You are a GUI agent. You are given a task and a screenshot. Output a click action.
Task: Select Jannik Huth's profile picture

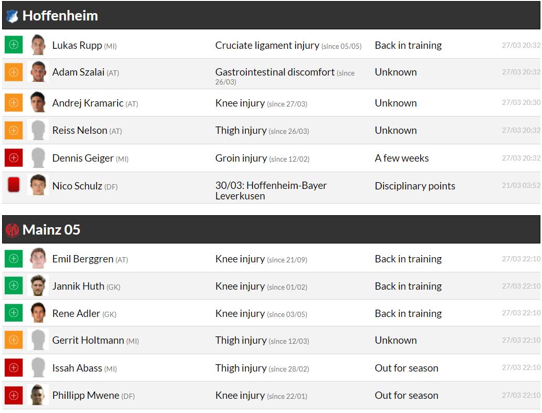coord(38,286)
